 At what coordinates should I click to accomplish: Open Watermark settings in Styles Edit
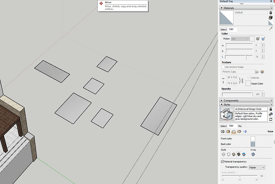pyautogui.click(x=239, y=131)
